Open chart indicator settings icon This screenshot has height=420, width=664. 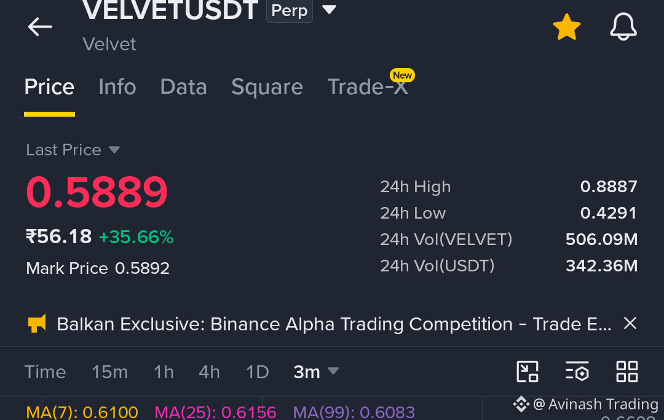point(577,371)
